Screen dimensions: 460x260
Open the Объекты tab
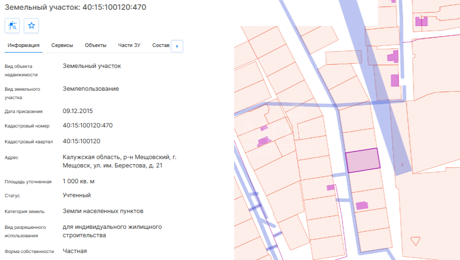tap(95, 46)
